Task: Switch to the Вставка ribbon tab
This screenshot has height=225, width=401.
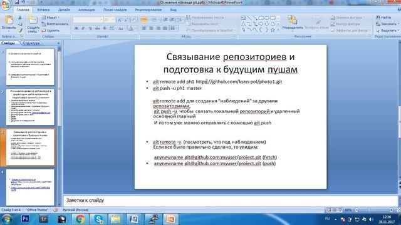Action: pos(43,10)
